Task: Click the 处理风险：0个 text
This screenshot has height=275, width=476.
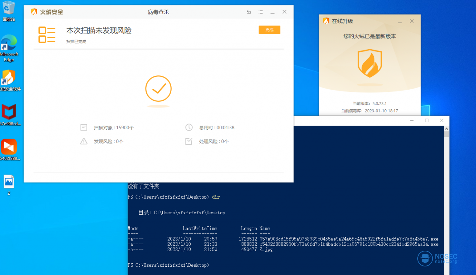Action: click(214, 141)
